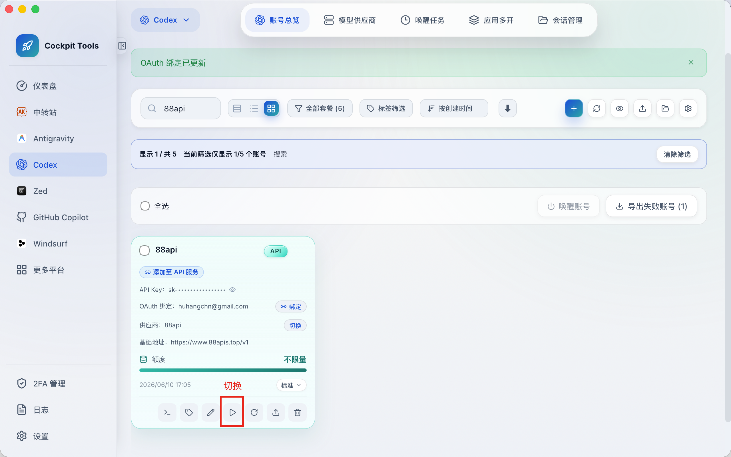The height and width of the screenshot is (457, 731).
Task: Open Windsurf in sidebar
Action: coord(58,244)
